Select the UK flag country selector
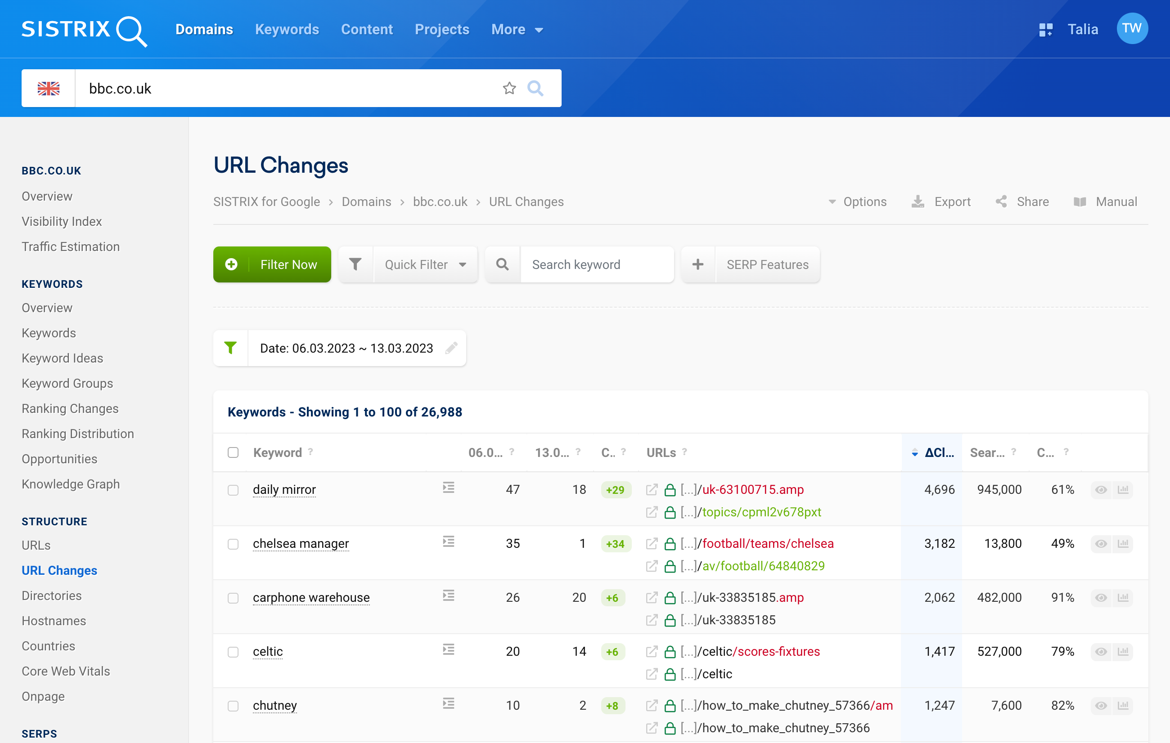Screen dimensions: 1170x743 tap(49, 89)
